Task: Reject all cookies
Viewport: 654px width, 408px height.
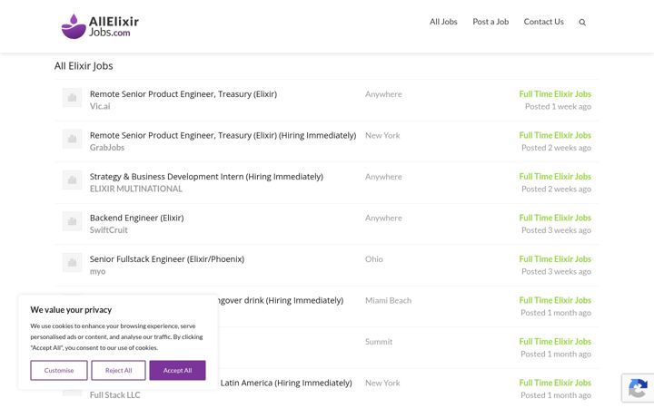Action: (118, 370)
